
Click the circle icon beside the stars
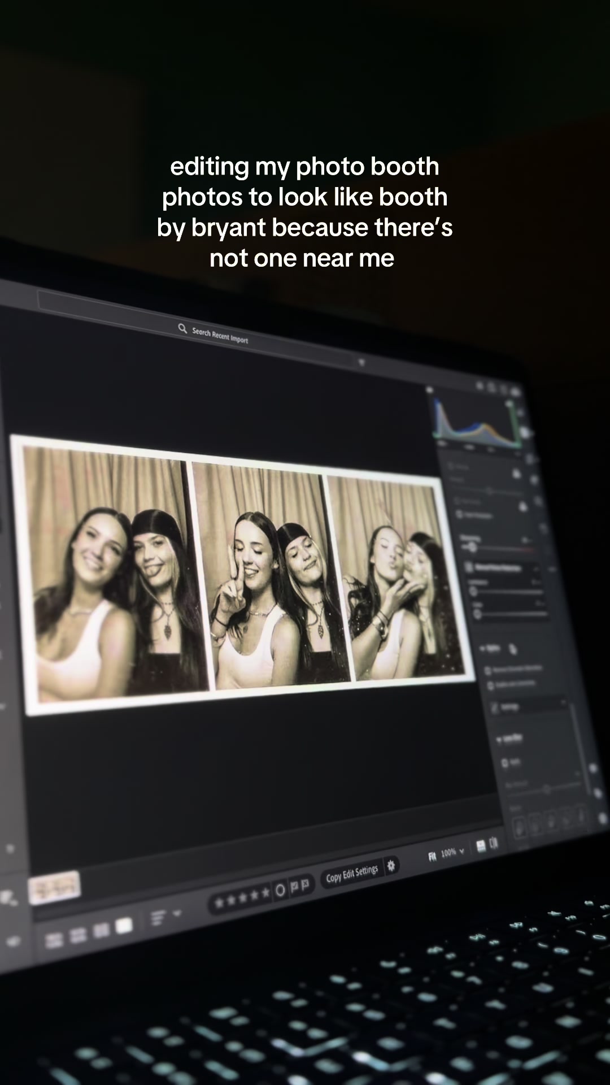tap(280, 891)
